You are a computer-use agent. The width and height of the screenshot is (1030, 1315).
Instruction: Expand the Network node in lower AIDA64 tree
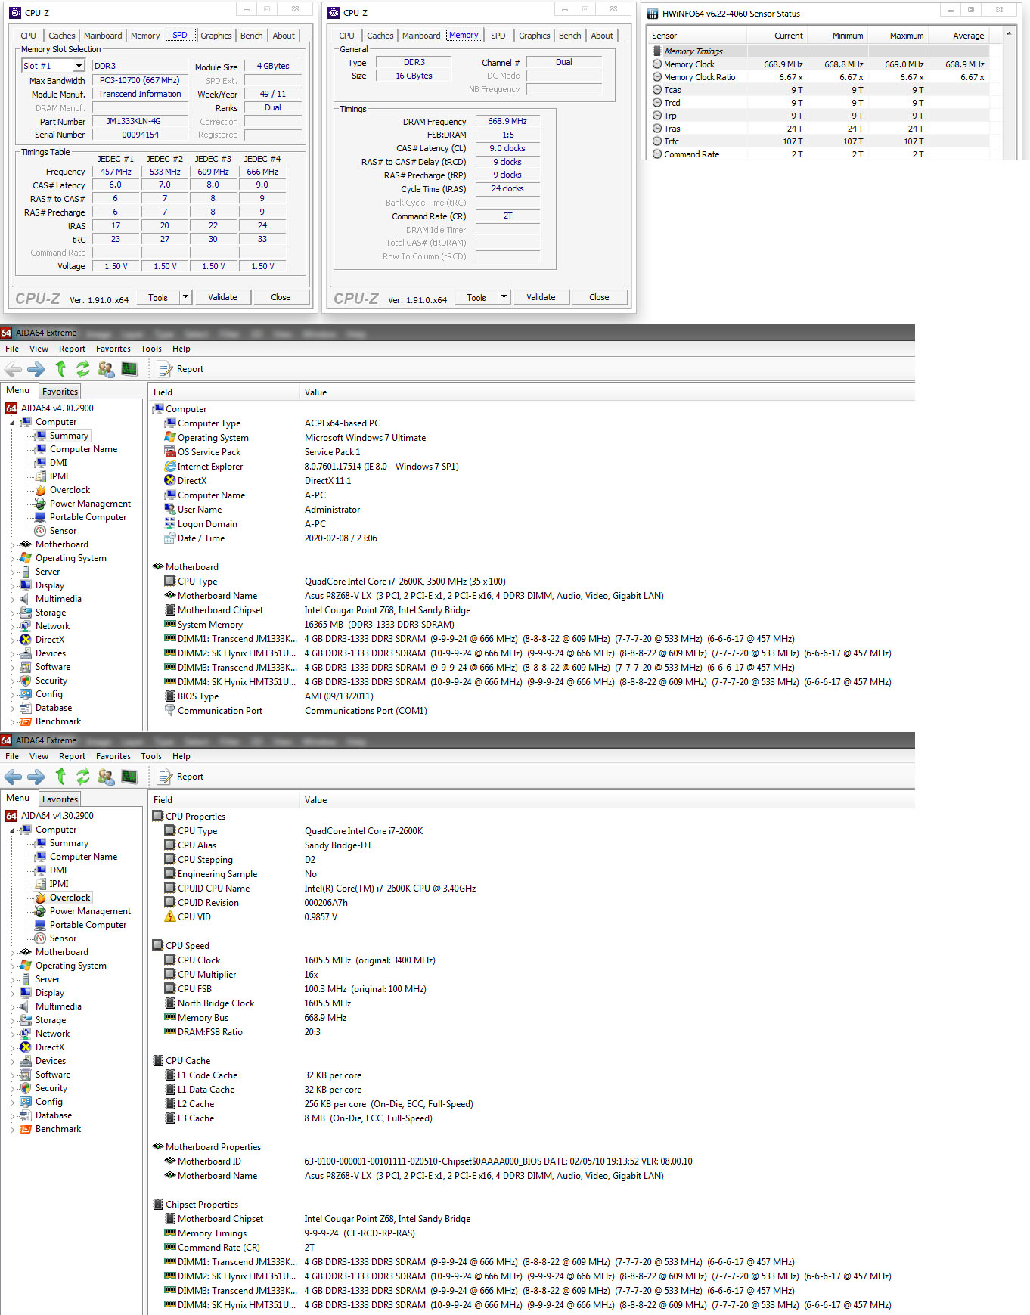pyautogui.click(x=12, y=1034)
